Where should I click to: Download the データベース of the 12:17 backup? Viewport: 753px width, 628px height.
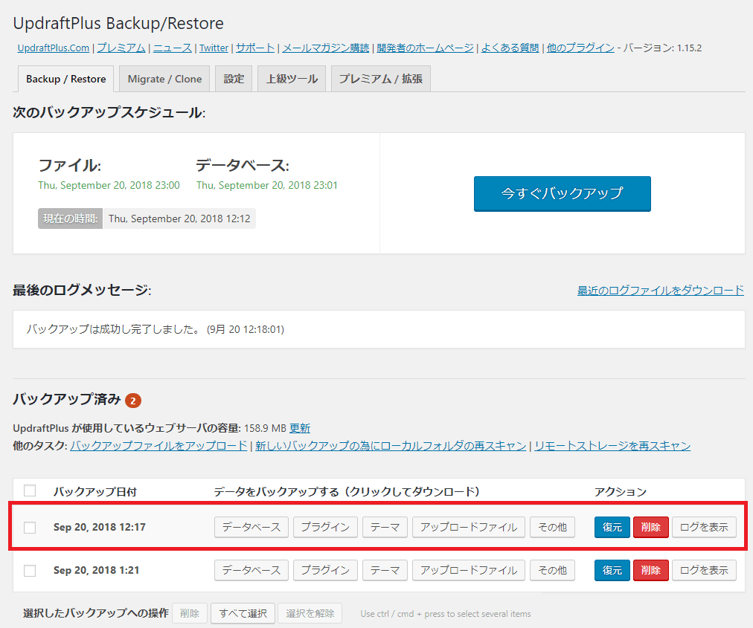(x=251, y=527)
